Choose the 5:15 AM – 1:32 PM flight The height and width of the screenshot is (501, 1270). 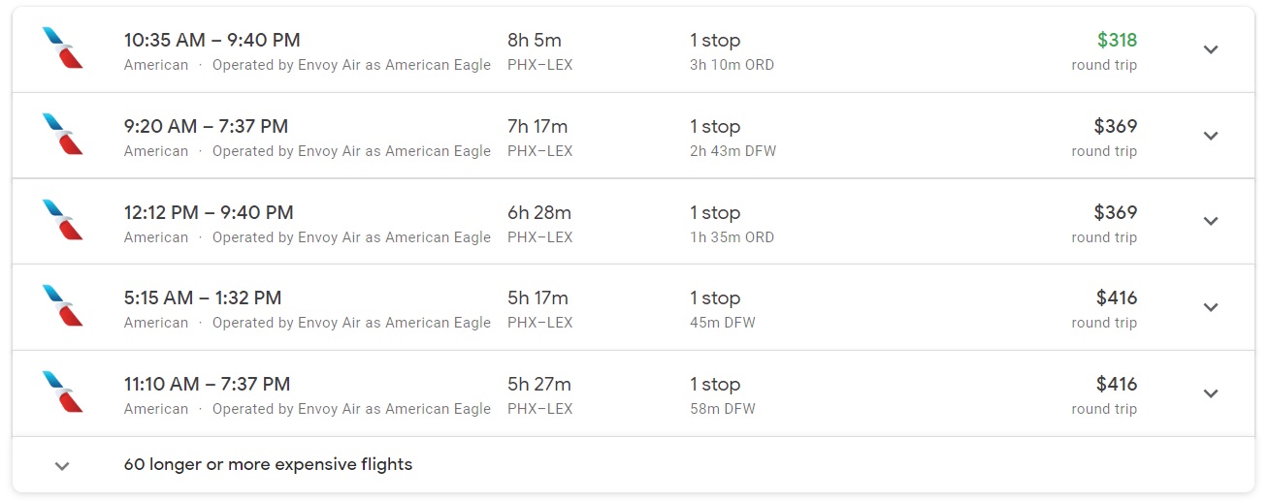click(x=202, y=298)
